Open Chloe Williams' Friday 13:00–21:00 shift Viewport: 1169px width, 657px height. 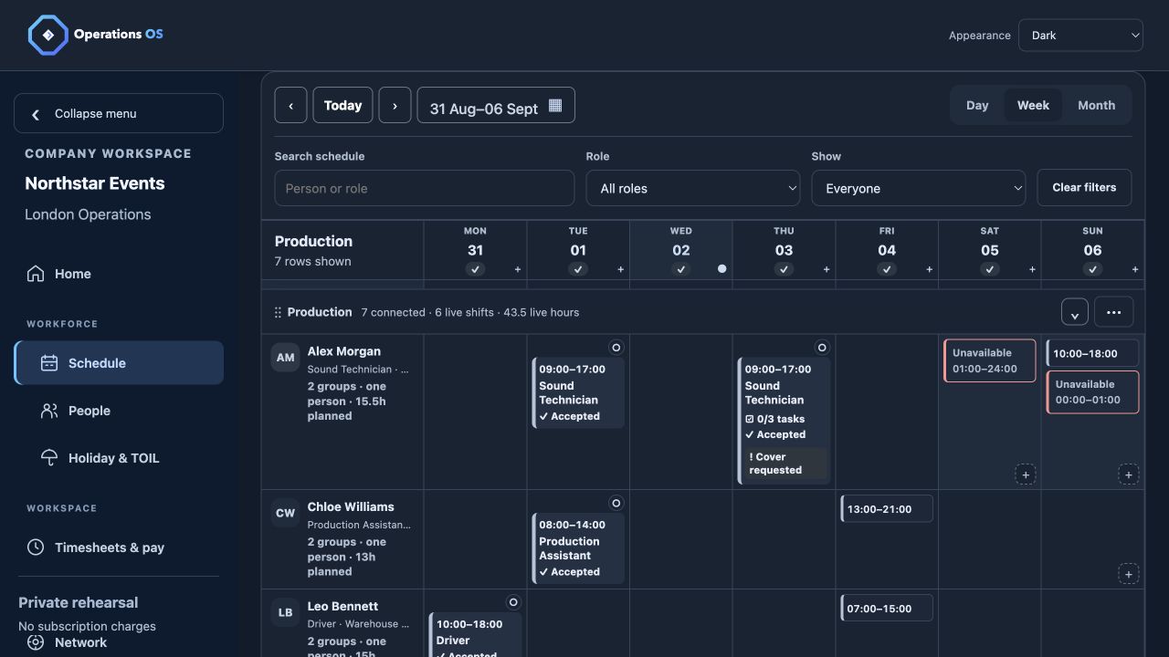tap(887, 508)
